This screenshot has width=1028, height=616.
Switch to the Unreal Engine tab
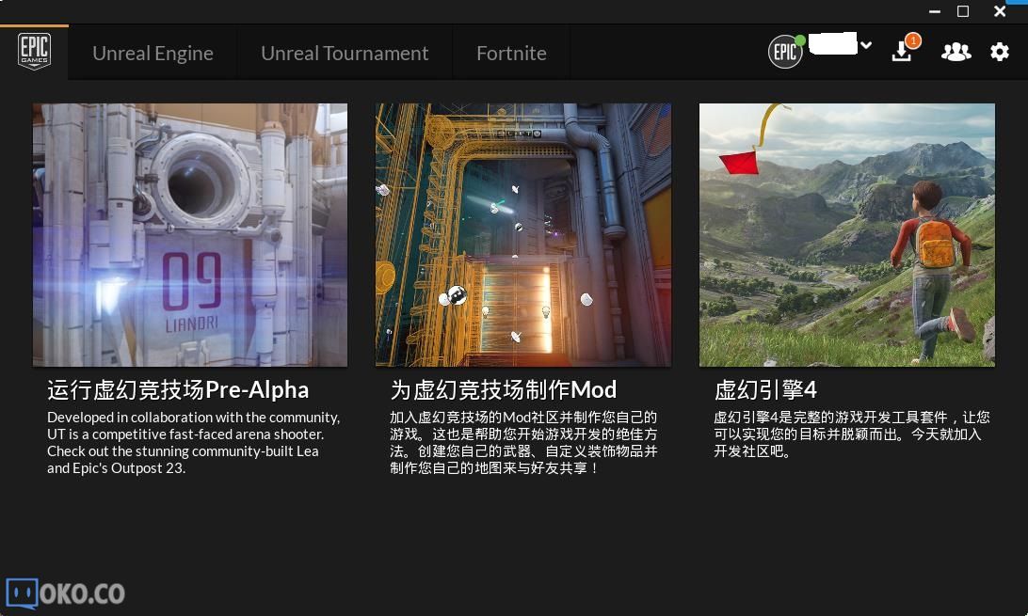(153, 54)
